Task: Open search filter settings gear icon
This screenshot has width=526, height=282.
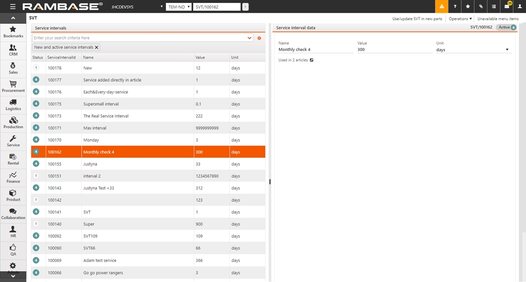Action: 259,38
